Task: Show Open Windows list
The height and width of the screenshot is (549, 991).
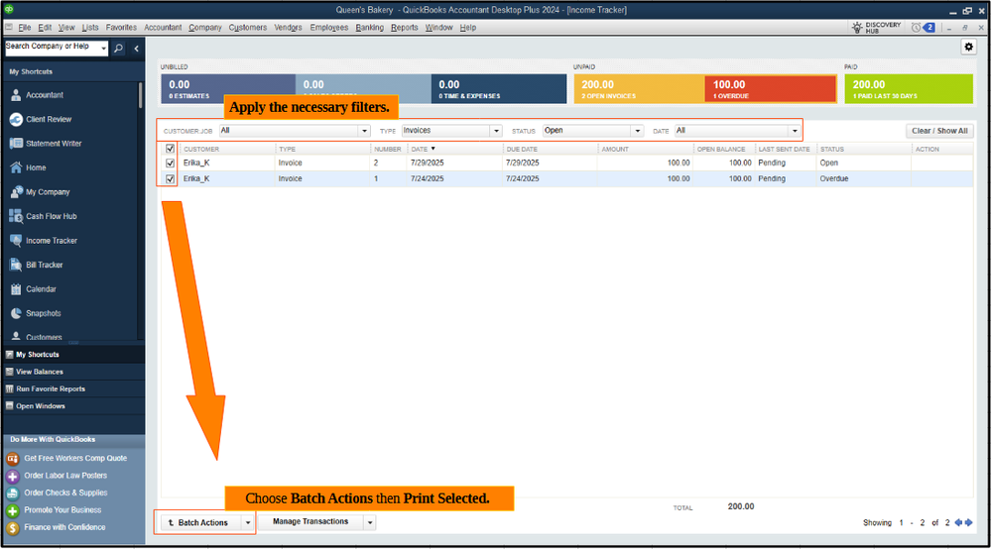Action: [x=73, y=405]
